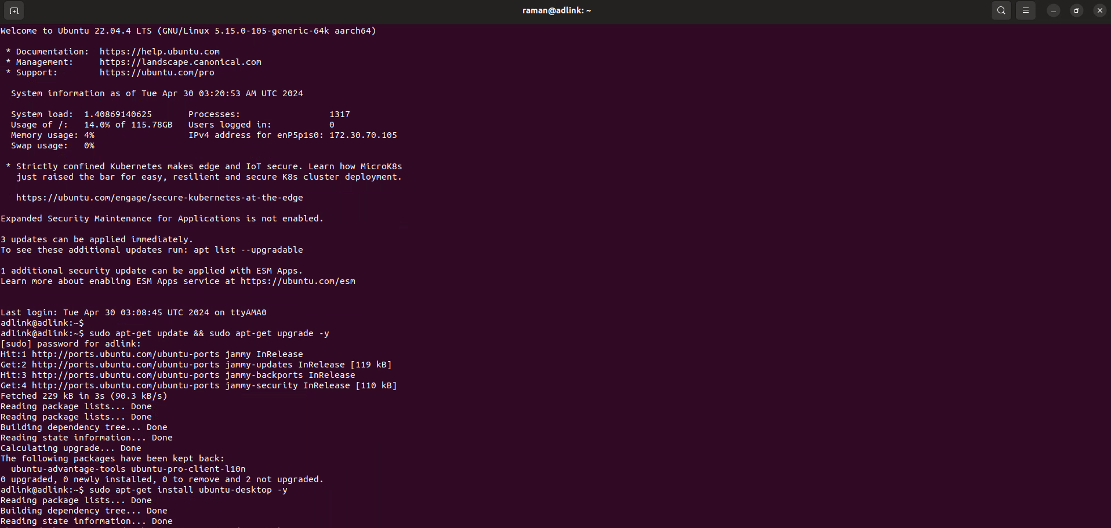
Task: Click the 1 additional security update line
Action: click(x=152, y=271)
